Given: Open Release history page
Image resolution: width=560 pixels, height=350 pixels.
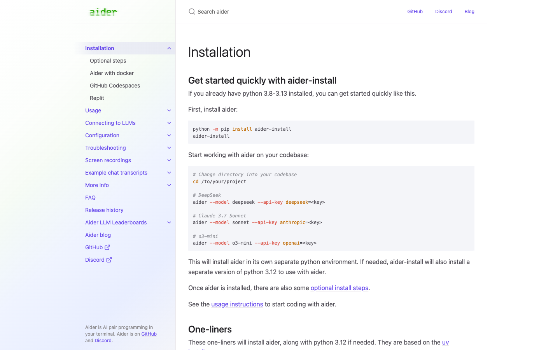Looking at the screenshot, I should click(x=104, y=210).
